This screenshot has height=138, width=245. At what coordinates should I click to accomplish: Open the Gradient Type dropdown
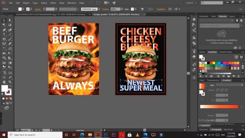click(x=229, y=85)
